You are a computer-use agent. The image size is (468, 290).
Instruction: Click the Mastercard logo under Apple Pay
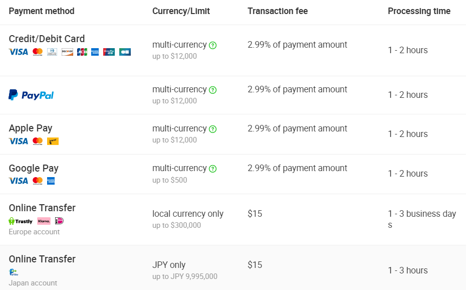[38, 141]
